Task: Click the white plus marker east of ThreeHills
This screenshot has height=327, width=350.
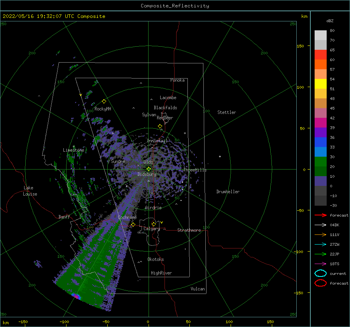Action: (x=220, y=156)
